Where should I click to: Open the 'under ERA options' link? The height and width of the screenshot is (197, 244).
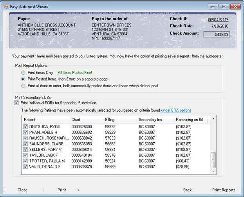(x=176, y=110)
